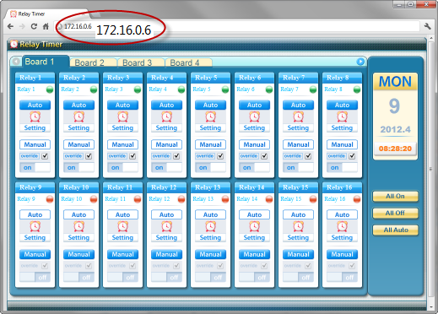Go to the browser home icon
Screen dimensions: 438x314
[46, 26]
